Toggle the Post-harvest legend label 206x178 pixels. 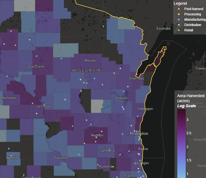pyautogui.click(x=194, y=9)
